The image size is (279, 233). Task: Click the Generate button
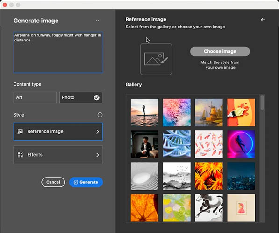[86, 182]
